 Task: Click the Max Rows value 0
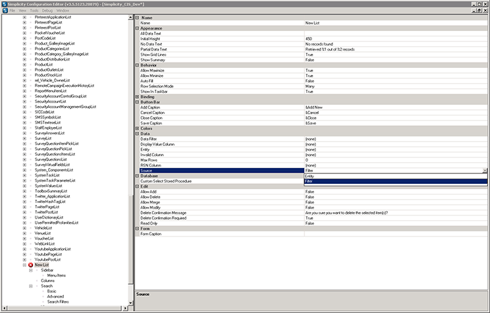[396, 160]
